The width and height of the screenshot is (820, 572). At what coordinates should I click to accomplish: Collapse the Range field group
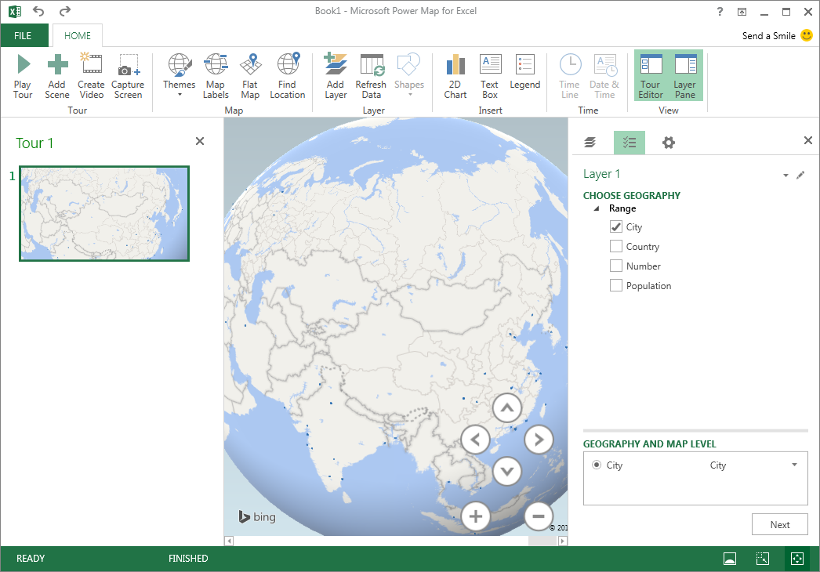point(597,208)
